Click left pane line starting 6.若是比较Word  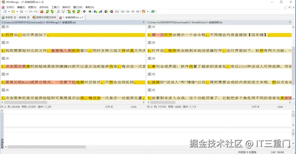tap(73, 82)
